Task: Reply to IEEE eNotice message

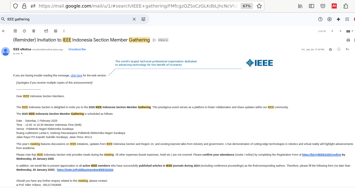Action: (347, 49)
